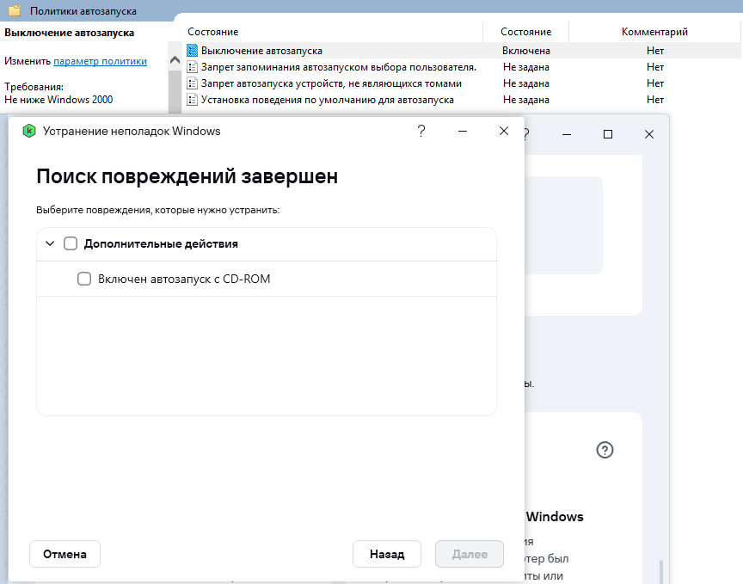
Task: Click the Не задана status of Установка поведения row
Action: point(526,100)
